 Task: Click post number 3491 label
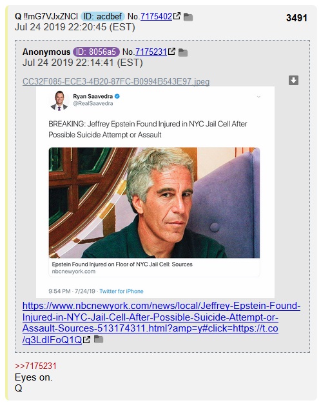click(296, 18)
